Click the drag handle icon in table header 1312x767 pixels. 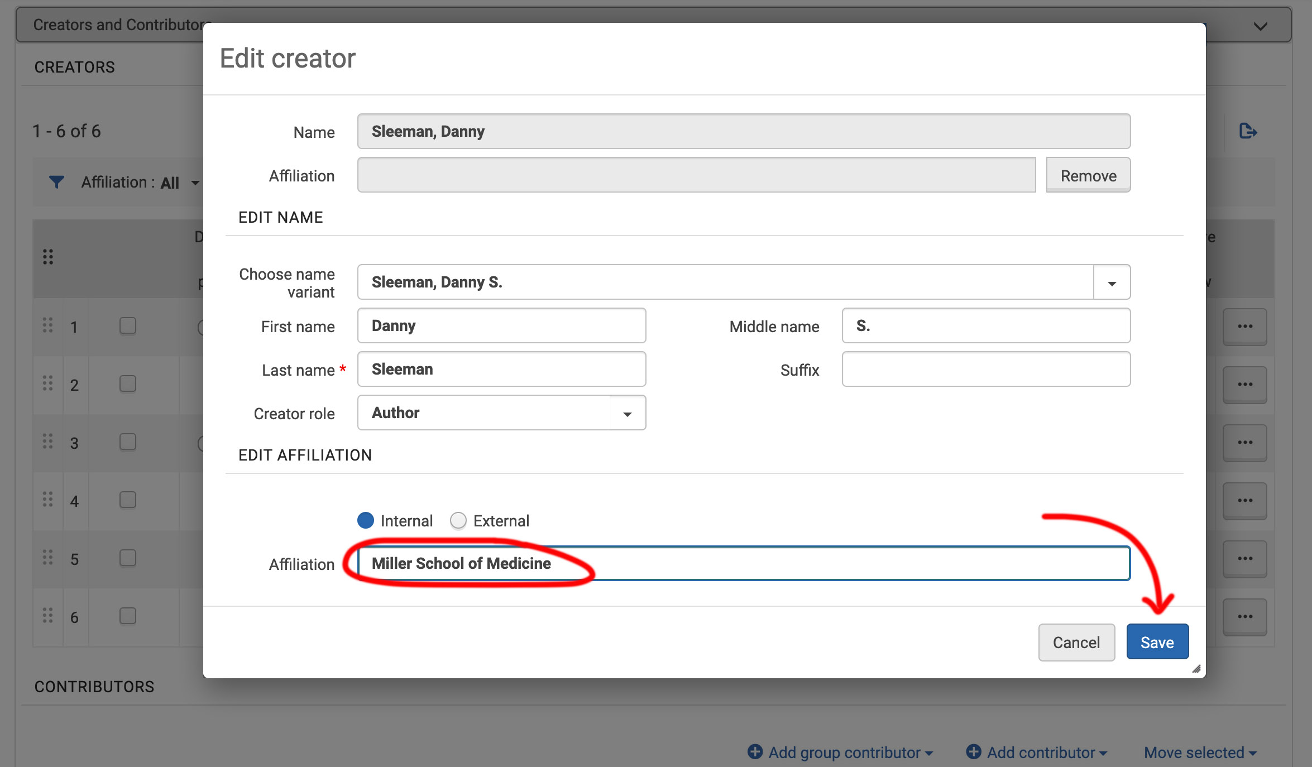[x=48, y=257]
